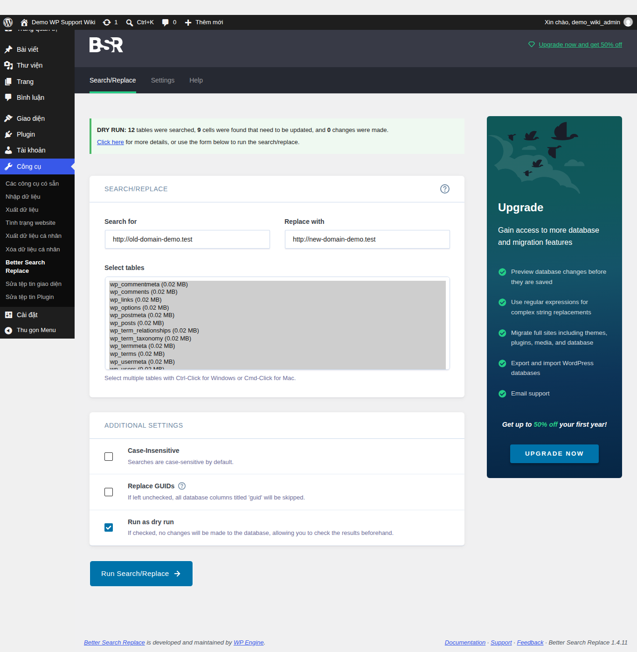Open the Settings tab

163,80
